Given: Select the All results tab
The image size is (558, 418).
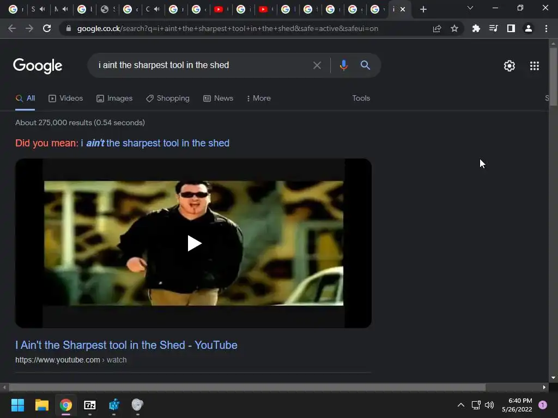Looking at the screenshot, I should [25, 99].
